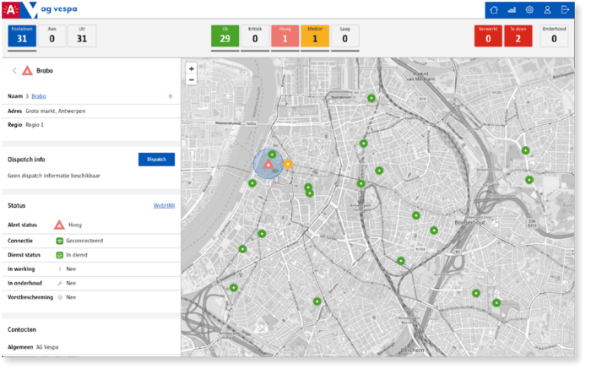Open the Brabo name link
Screen dimensions: 591x369
(39, 96)
